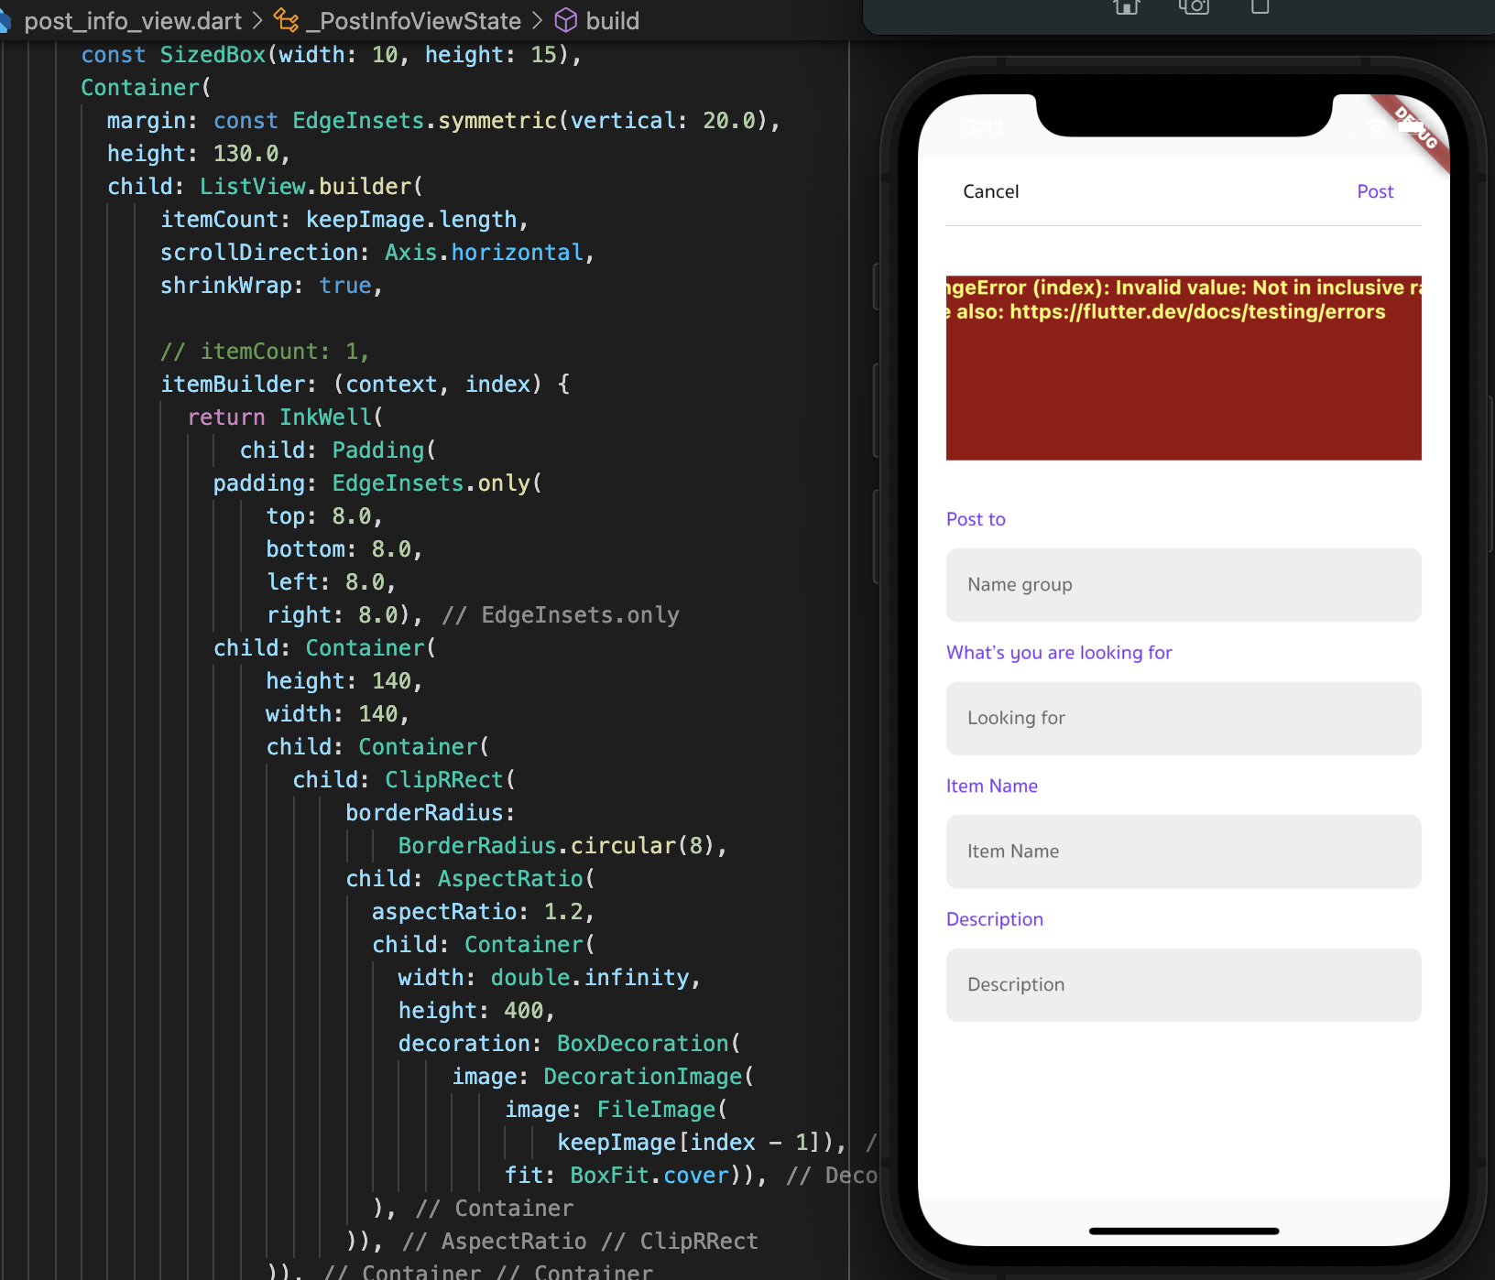The width and height of the screenshot is (1495, 1280).
Task: Tap the Post button in the app
Action: [x=1375, y=191]
